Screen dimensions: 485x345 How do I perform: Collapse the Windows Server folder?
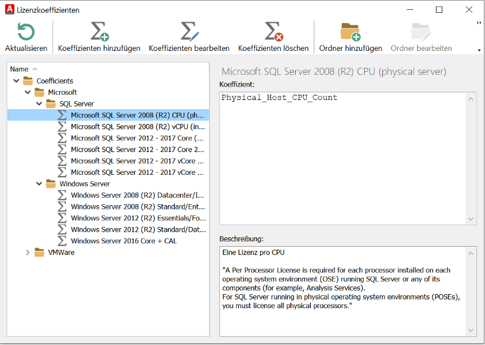39,184
